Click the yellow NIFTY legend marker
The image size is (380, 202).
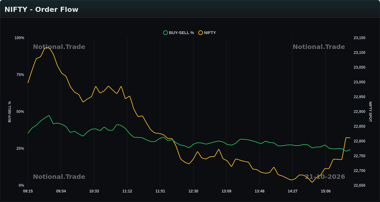click(200, 33)
